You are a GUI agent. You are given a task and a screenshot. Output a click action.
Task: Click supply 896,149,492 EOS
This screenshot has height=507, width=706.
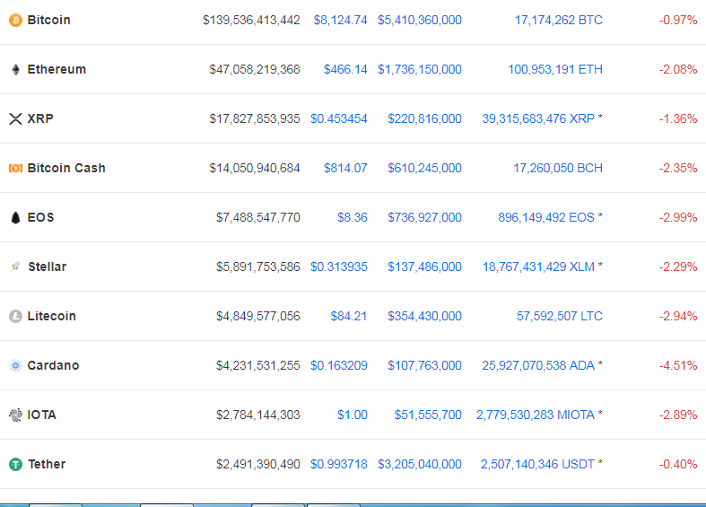(x=546, y=217)
